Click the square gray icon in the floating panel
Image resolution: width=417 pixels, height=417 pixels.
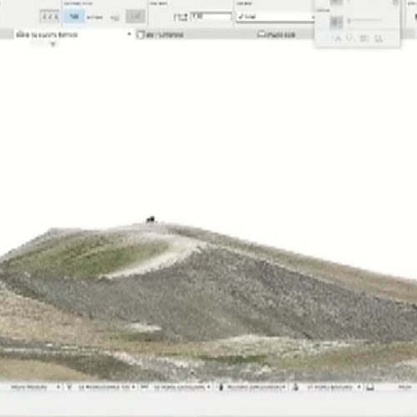pyautogui.click(x=336, y=22)
